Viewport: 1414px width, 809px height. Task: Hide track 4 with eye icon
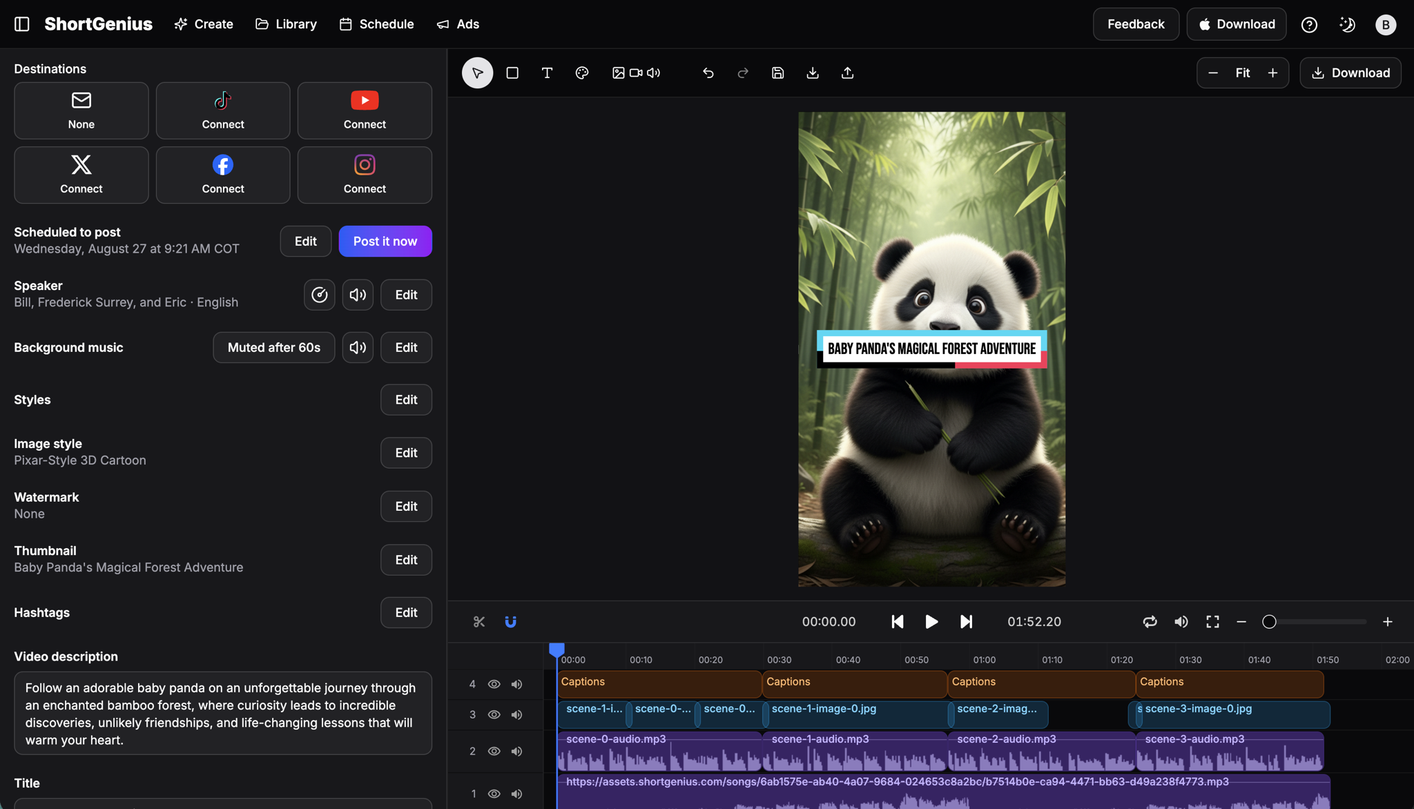tap(494, 684)
